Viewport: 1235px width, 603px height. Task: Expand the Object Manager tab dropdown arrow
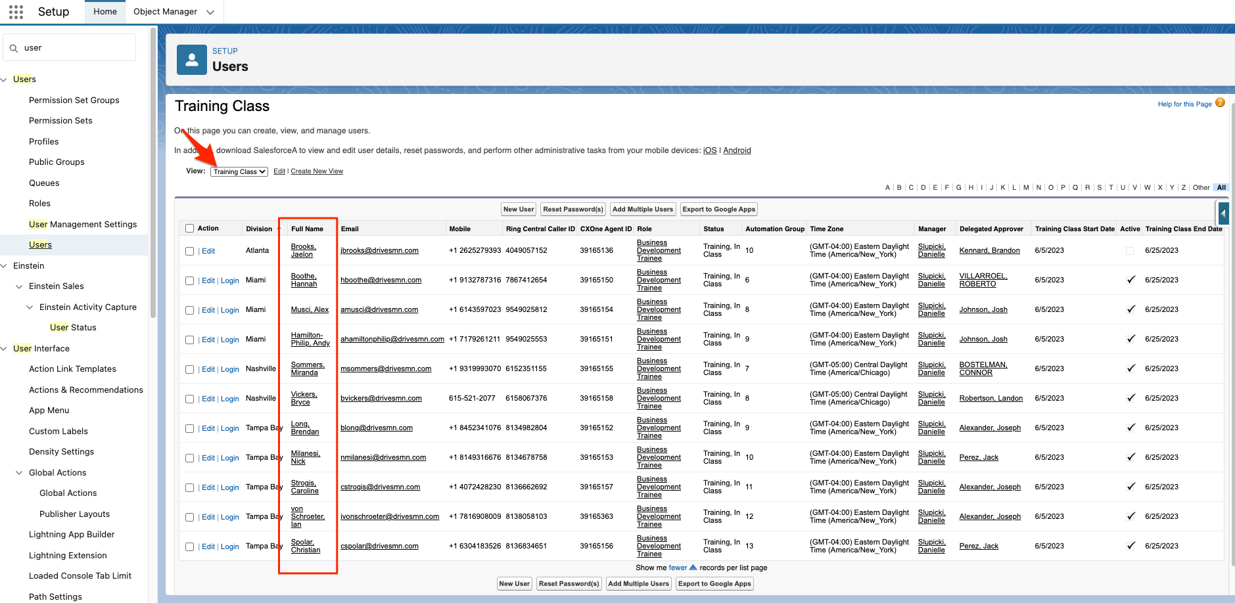[210, 12]
